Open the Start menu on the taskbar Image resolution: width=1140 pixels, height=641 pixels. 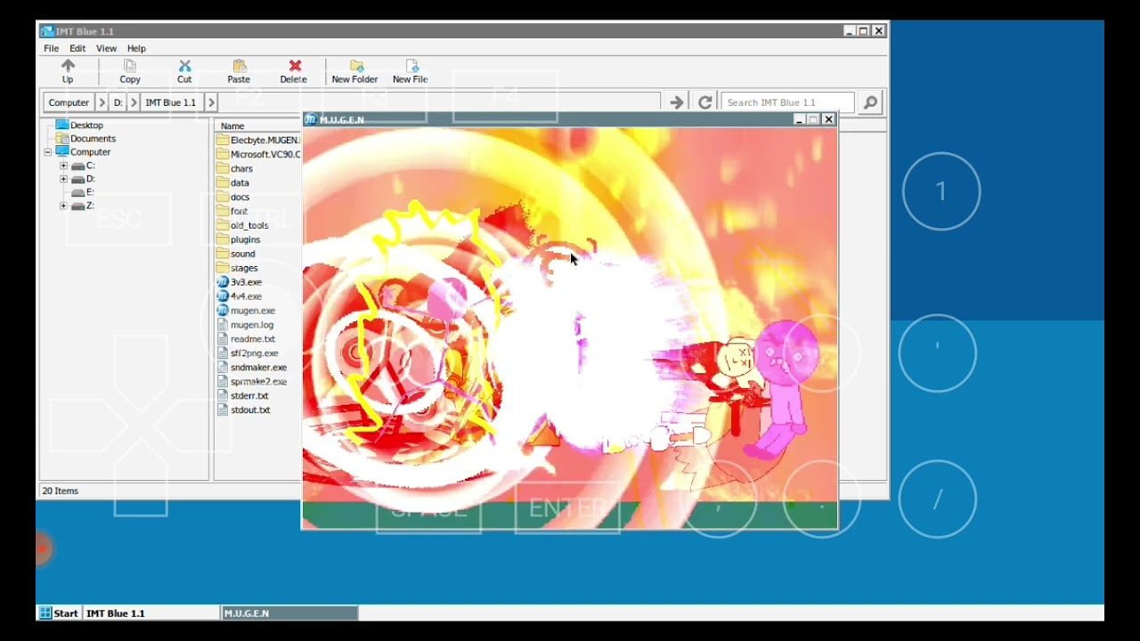click(59, 613)
